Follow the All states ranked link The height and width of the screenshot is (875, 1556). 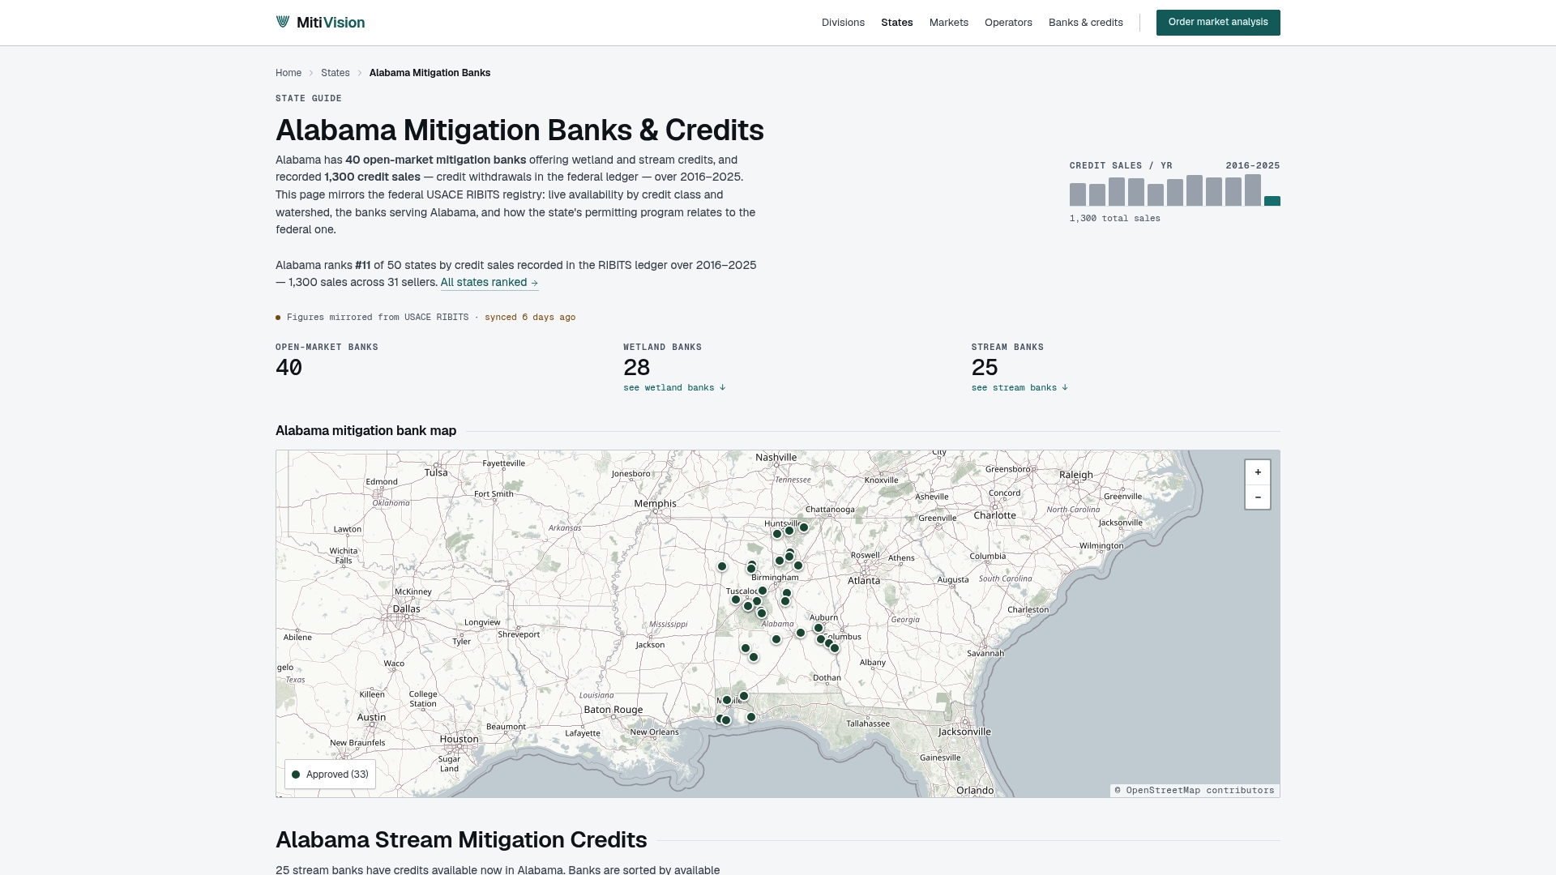pyautogui.click(x=489, y=283)
